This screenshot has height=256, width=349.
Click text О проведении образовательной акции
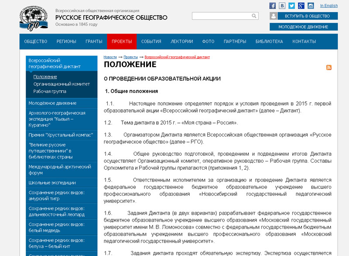click(162, 79)
